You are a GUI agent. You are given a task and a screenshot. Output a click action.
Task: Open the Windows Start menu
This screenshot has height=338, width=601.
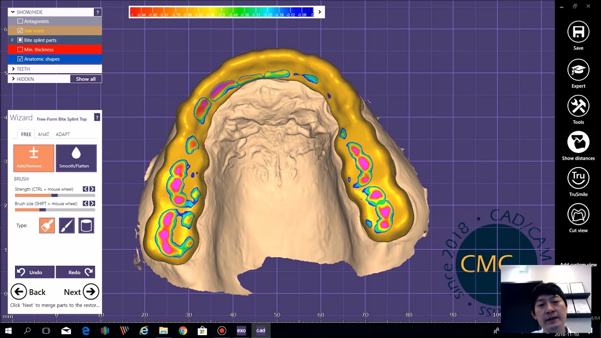(8, 330)
